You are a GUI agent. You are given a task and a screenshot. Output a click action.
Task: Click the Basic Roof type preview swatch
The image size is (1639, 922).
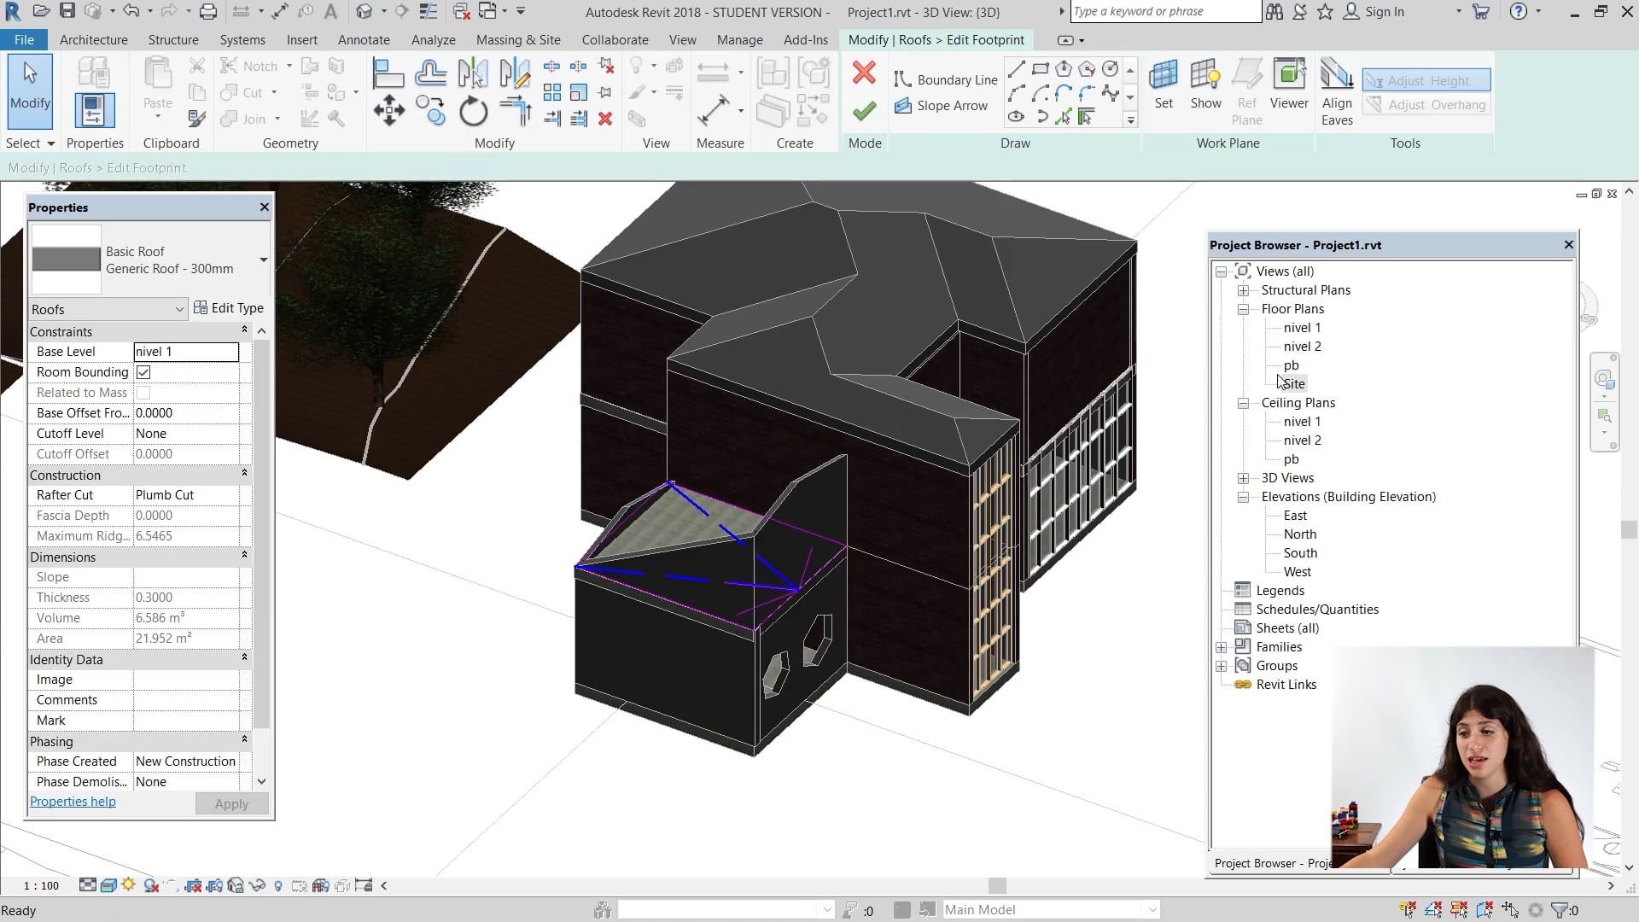tap(66, 259)
